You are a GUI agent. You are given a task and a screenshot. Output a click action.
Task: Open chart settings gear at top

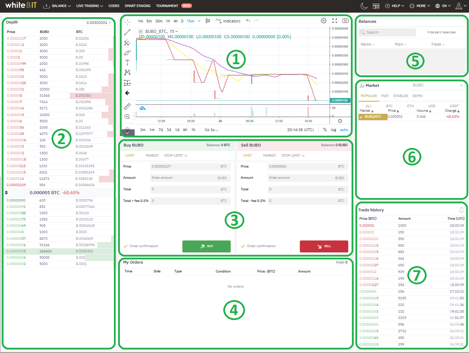point(324,21)
